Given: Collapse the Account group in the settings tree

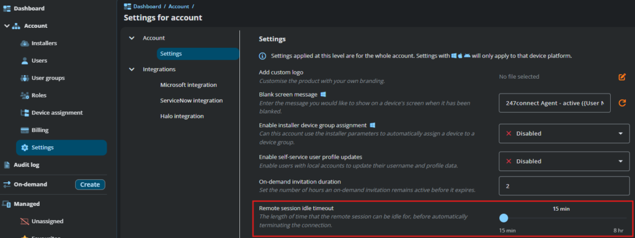Looking at the screenshot, I should pos(131,38).
